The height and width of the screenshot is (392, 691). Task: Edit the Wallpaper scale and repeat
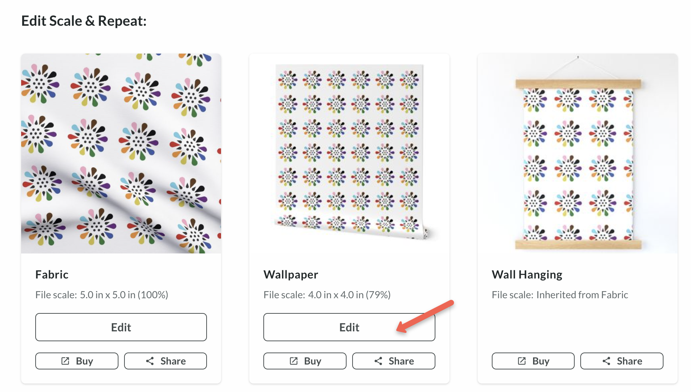[x=349, y=327]
